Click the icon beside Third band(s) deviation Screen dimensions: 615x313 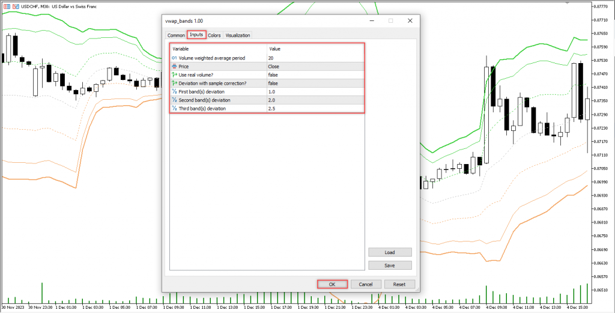pyautogui.click(x=174, y=108)
